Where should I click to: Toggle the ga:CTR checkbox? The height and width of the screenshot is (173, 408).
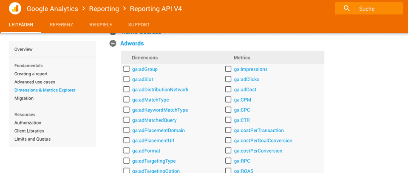click(228, 120)
